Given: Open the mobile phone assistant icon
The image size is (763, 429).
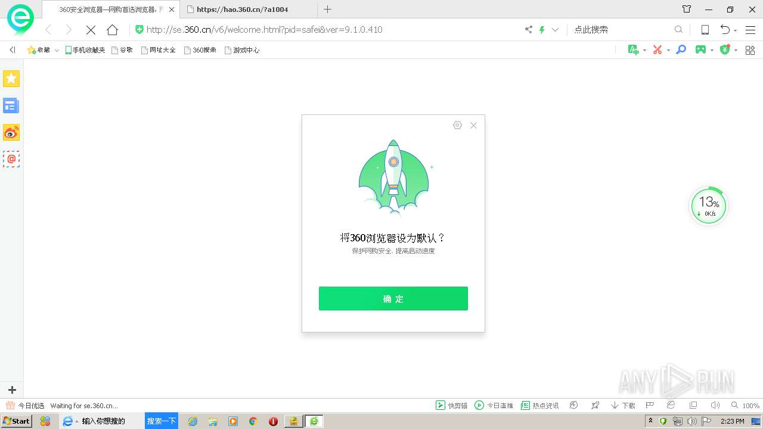Looking at the screenshot, I should pyautogui.click(x=705, y=30).
